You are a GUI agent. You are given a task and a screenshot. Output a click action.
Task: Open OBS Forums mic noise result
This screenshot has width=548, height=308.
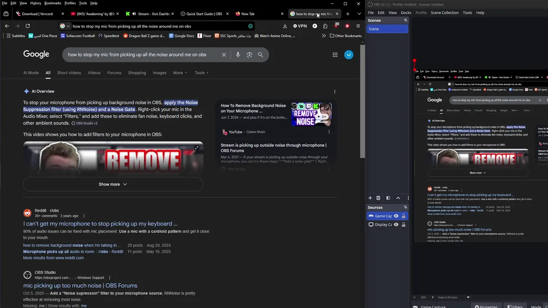(80, 286)
